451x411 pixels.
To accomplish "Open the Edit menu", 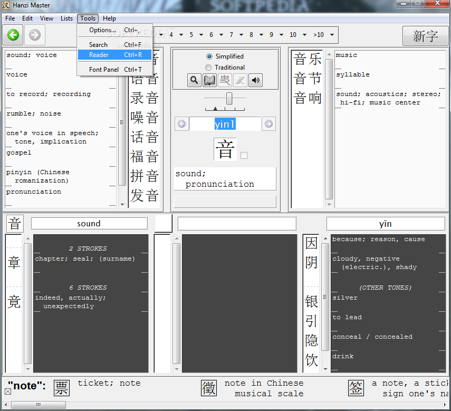I will pos(27,18).
